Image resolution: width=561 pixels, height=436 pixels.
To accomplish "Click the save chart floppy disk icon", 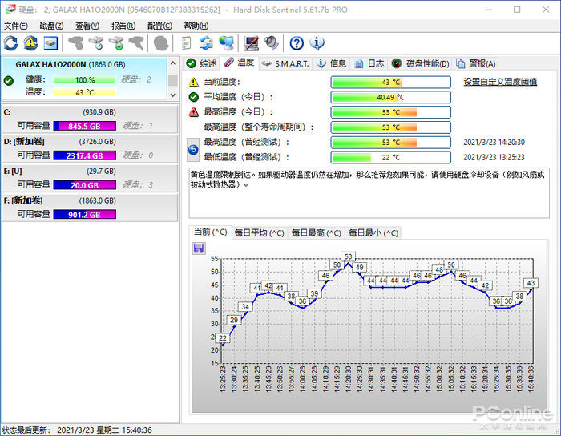I will point(199,248).
